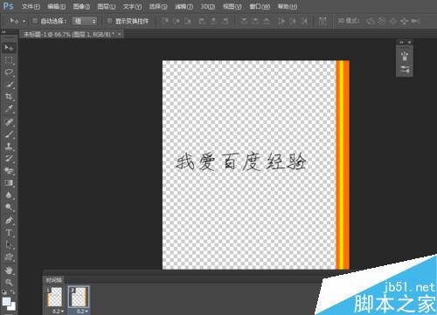Select the Dodge tool
Screen dimensions: 437x315
point(9,207)
